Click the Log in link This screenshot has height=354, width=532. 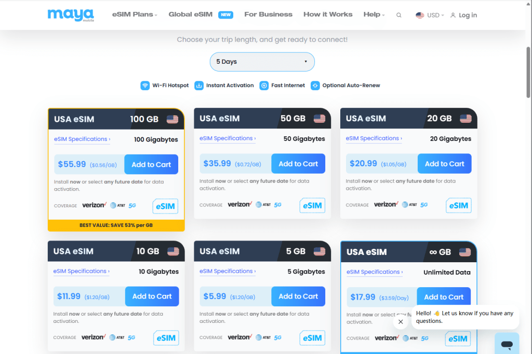pyautogui.click(x=463, y=15)
